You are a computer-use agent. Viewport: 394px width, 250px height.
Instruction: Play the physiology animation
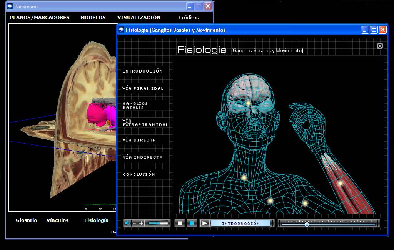pyautogui.click(x=205, y=223)
